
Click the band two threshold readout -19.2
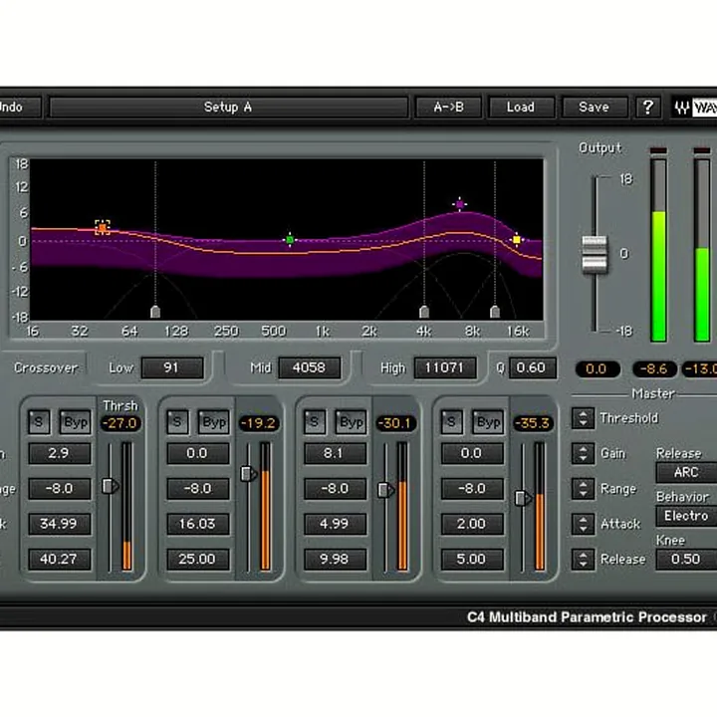pyautogui.click(x=259, y=423)
